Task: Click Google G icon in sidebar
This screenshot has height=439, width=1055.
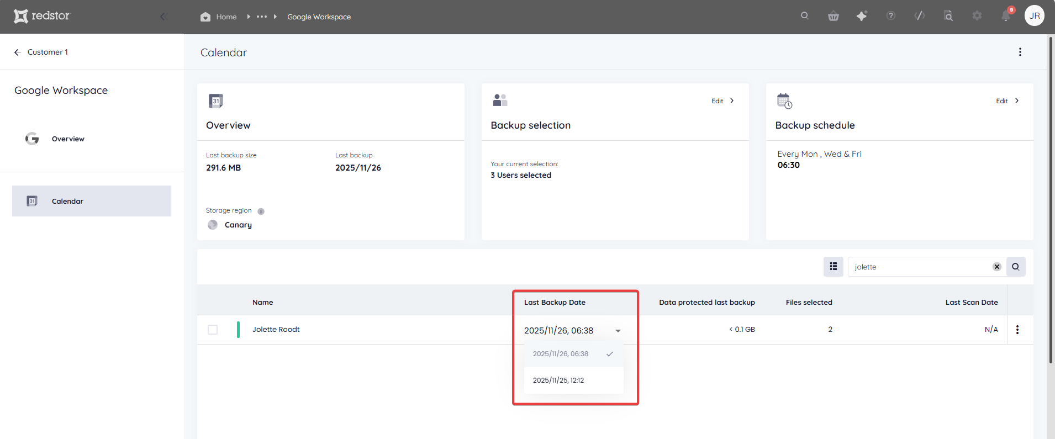Action: click(x=32, y=139)
